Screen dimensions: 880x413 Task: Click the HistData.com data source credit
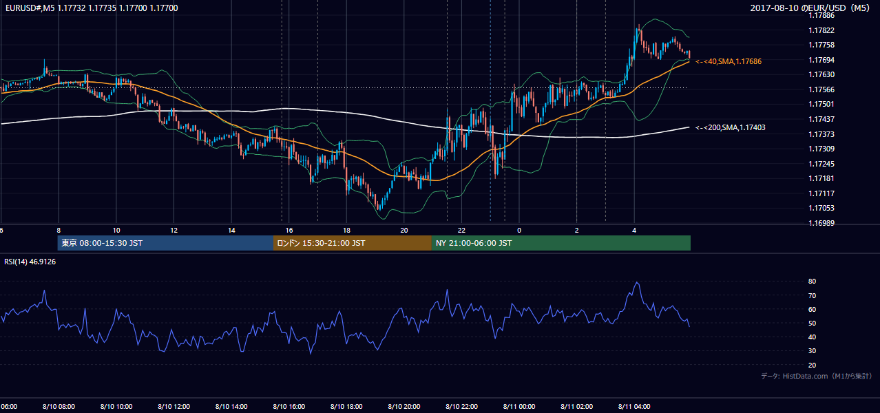pos(817,376)
